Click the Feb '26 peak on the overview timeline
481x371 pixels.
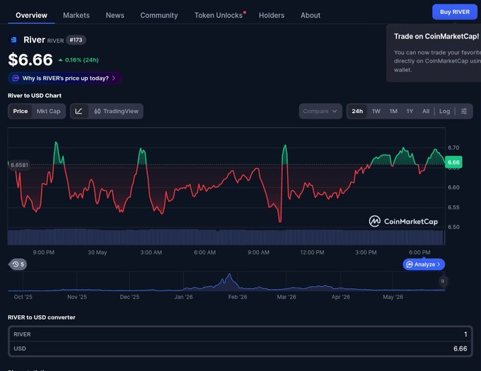click(229, 275)
